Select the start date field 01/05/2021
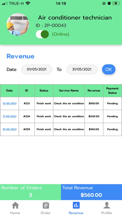The width and height of the screenshot is (122, 216). (37, 70)
